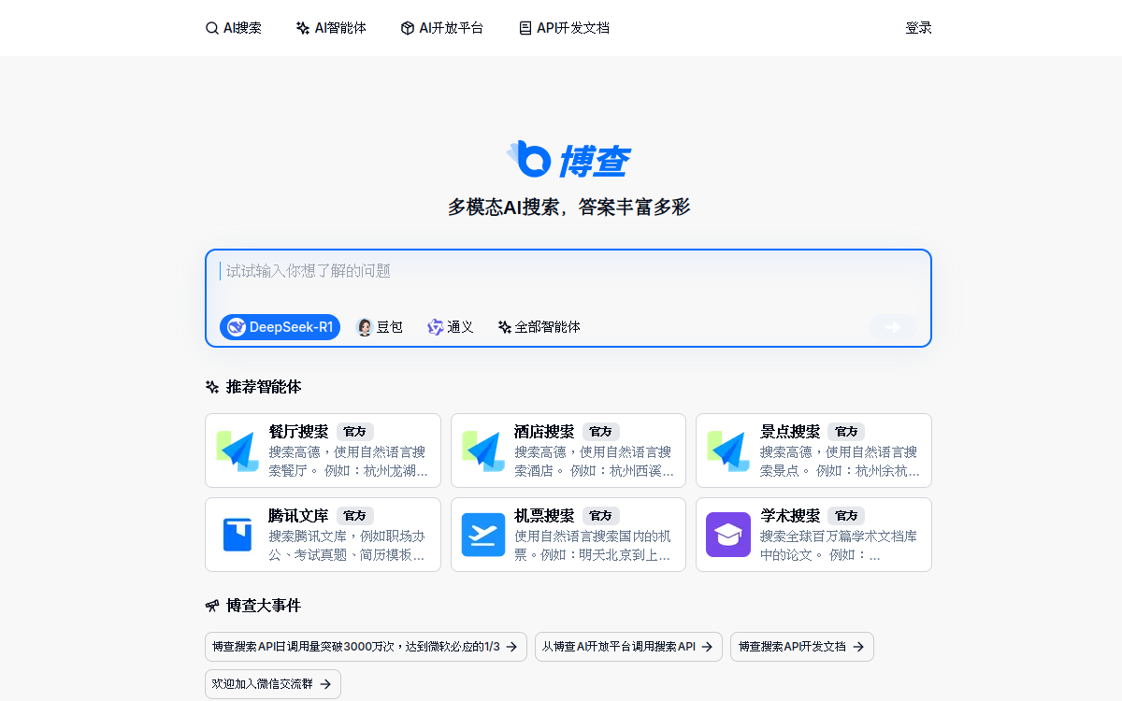Click arrow on 博查搜索API开发文档 chip
The image size is (1122, 701).
click(x=858, y=647)
